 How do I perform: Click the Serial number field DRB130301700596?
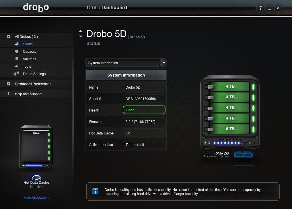144,99
